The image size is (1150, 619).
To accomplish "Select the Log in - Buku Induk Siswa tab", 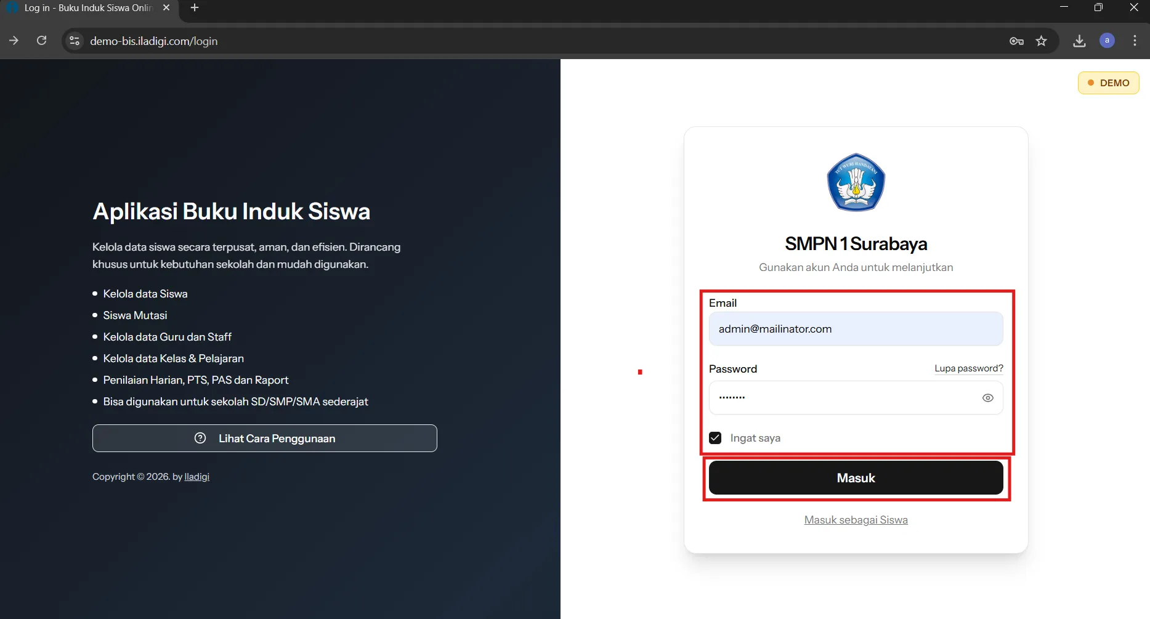I will coord(88,7).
